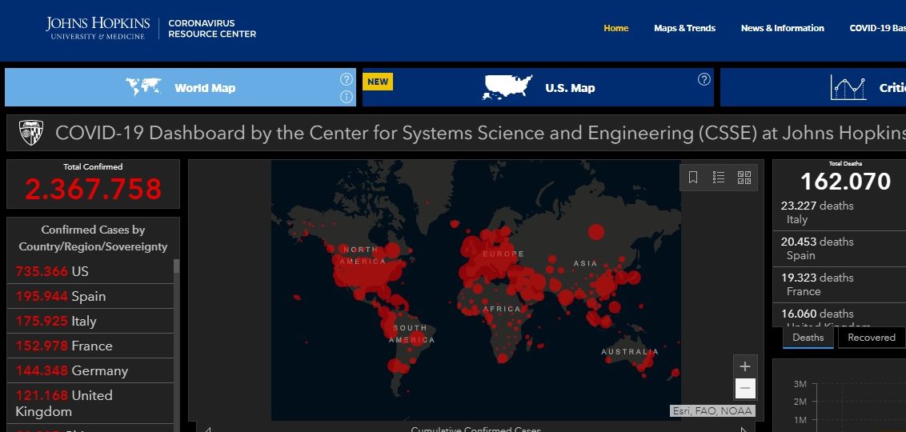
Task: Click the 3M axis label on chart
Action: pyautogui.click(x=800, y=383)
